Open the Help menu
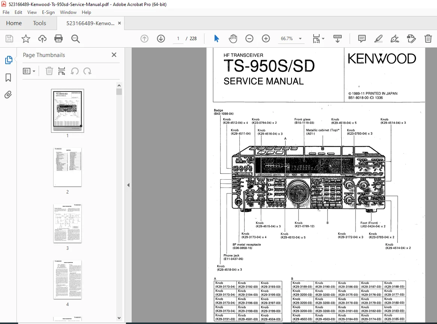The height and width of the screenshot is (324, 437). click(86, 12)
